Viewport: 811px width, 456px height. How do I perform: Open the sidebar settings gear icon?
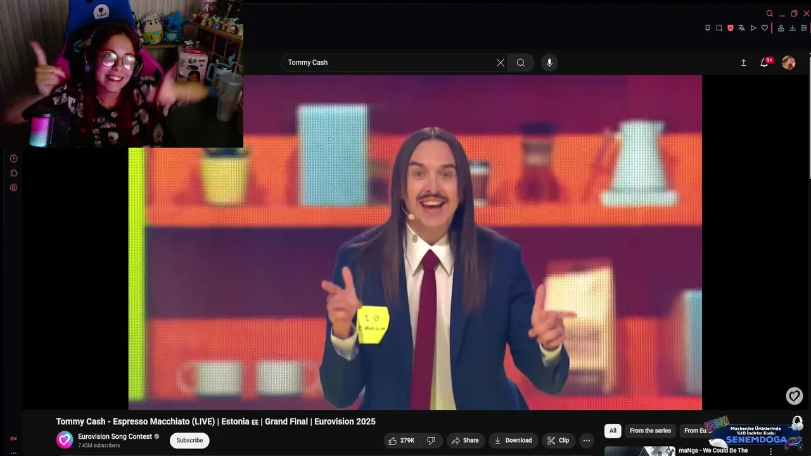tap(13, 187)
